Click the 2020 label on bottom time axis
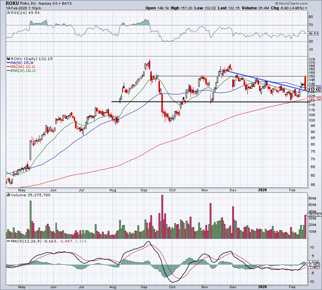This screenshot has width=322, height=290. tap(262, 287)
